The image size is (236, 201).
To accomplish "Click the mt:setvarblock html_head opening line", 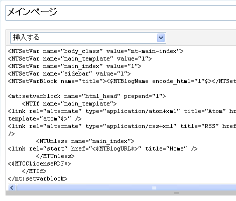I will point(87,96).
